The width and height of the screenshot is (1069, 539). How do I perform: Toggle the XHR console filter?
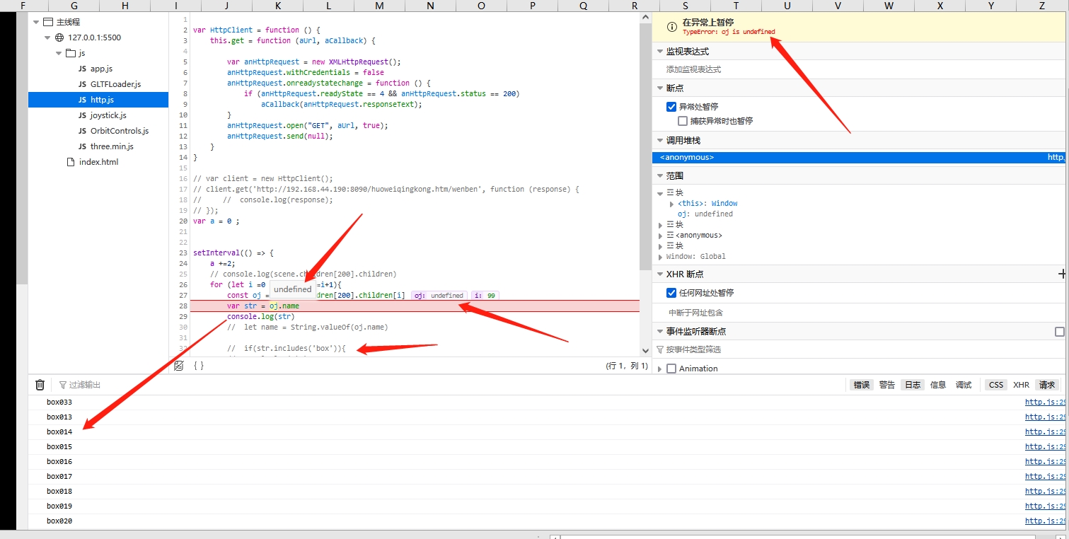1021,385
